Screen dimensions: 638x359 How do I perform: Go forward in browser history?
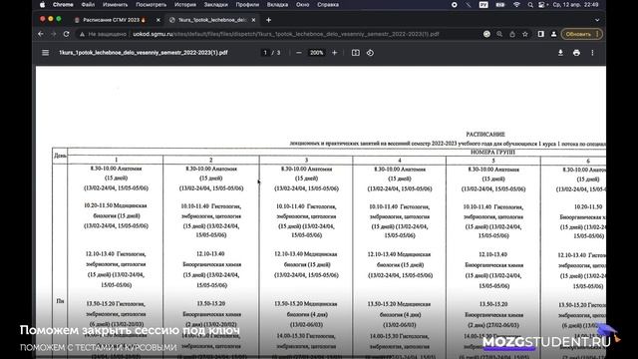[53, 34]
